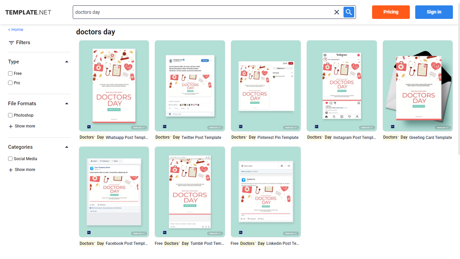Viewport: 460px width, 259px height.
Task: Collapse the Type filter section
Action: [x=67, y=62]
